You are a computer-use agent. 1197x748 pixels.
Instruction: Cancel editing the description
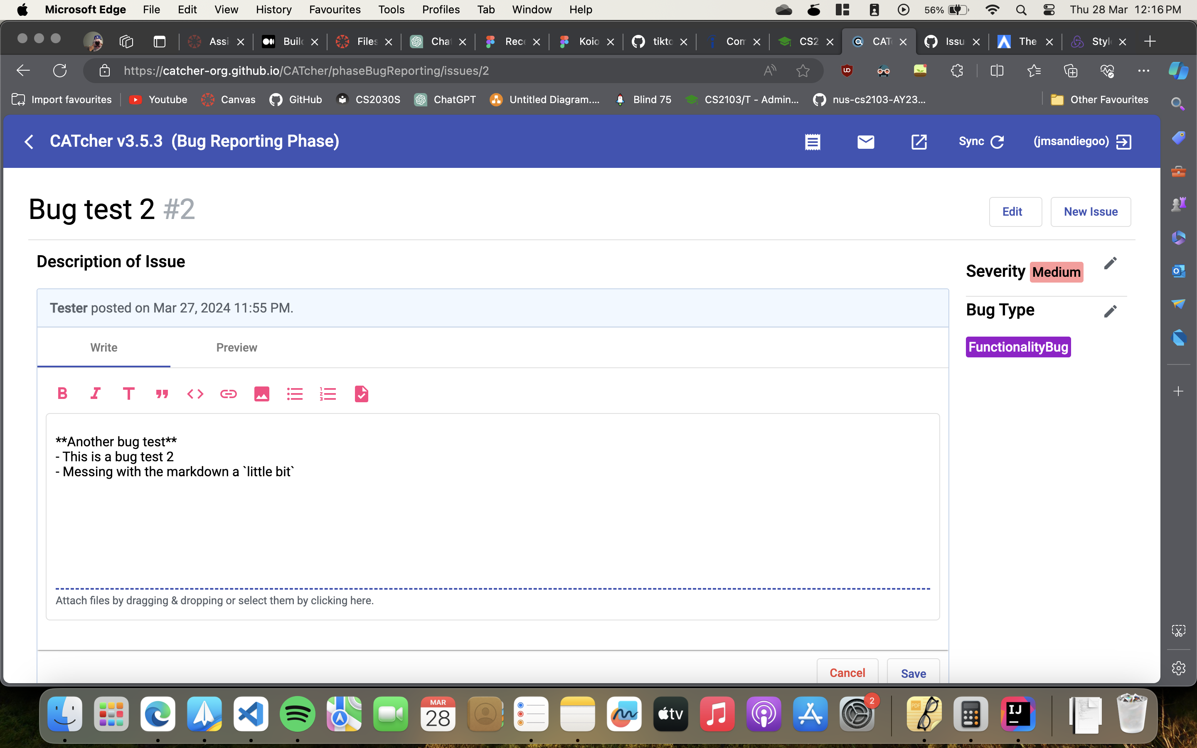pos(847,673)
